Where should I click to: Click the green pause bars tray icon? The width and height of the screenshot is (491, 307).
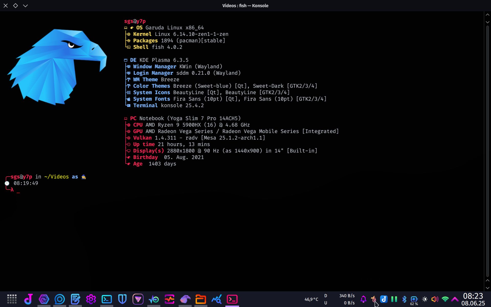tap(394, 299)
